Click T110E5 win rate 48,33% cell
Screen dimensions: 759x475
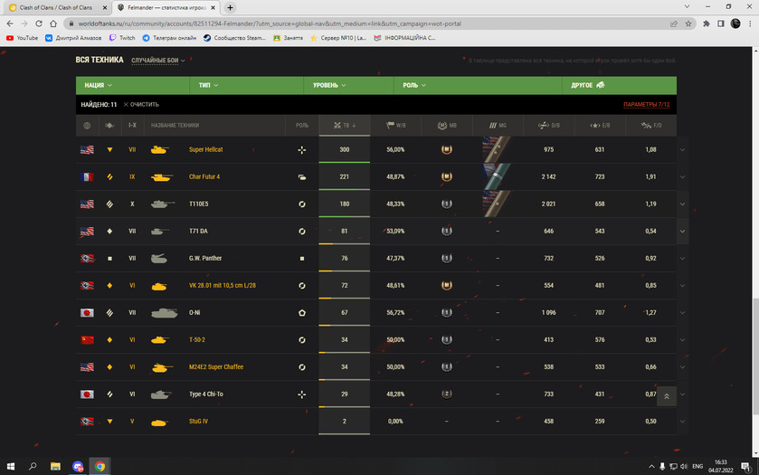pyautogui.click(x=395, y=204)
